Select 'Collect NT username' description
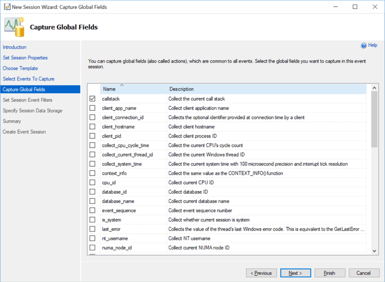 point(189,238)
